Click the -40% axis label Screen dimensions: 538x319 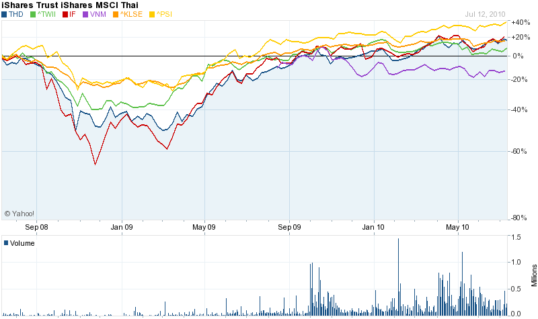tap(519, 109)
